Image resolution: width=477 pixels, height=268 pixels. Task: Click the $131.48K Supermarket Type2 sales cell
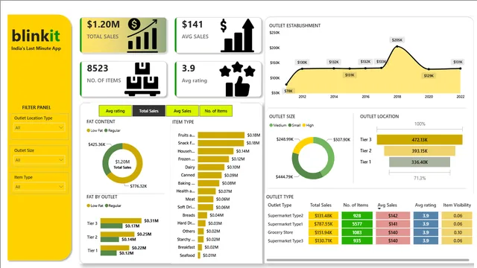point(323,215)
